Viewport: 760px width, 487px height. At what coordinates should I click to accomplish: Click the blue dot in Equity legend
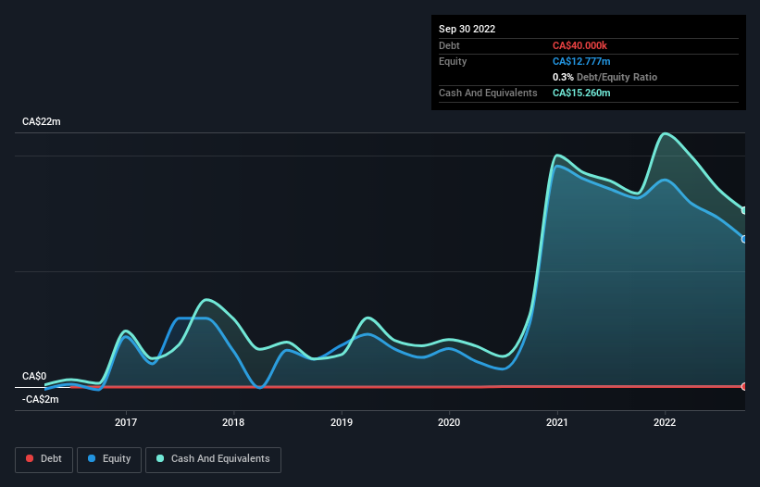[x=92, y=458]
